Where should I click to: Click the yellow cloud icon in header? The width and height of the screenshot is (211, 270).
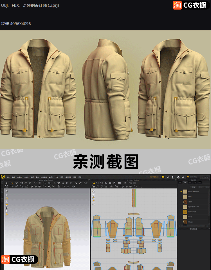(163, 177)
